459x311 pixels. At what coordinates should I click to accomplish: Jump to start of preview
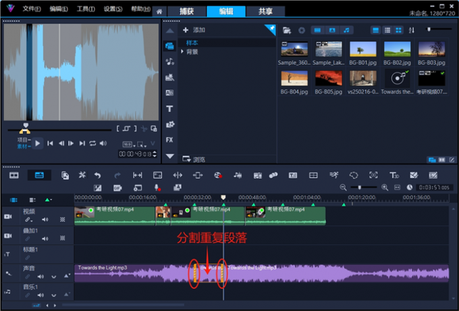coord(50,143)
